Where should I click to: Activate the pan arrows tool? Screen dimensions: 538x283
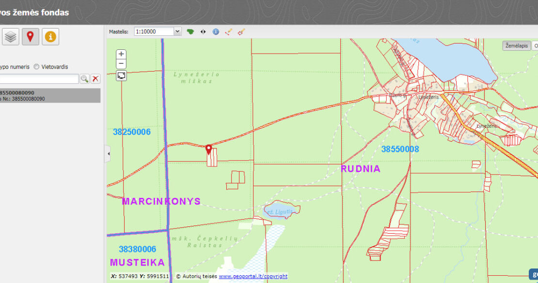(x=203, y=31)
